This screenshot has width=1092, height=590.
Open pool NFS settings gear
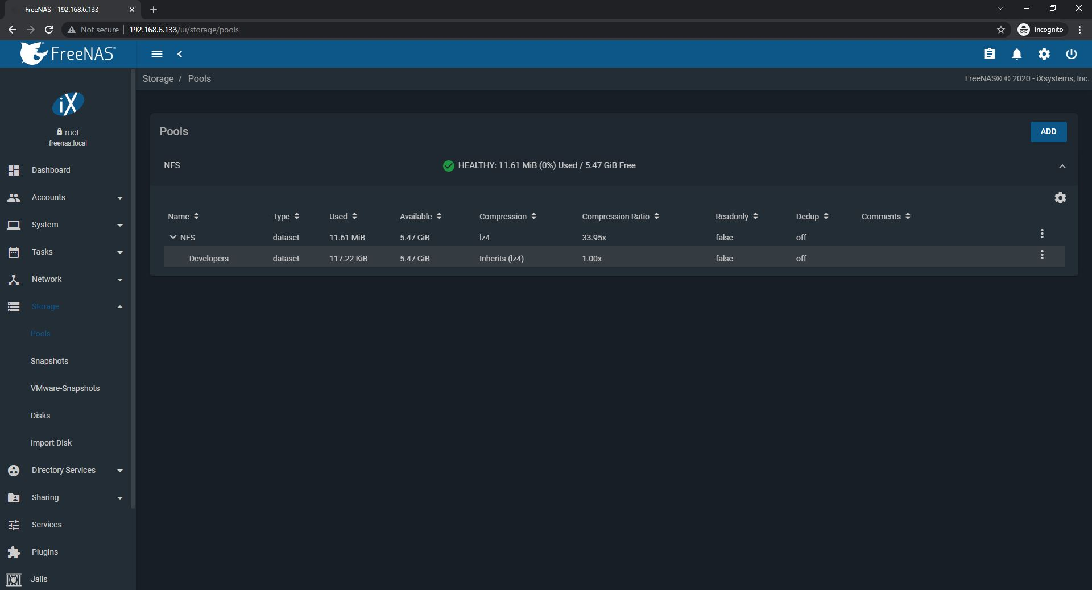tap(1060, 198)
